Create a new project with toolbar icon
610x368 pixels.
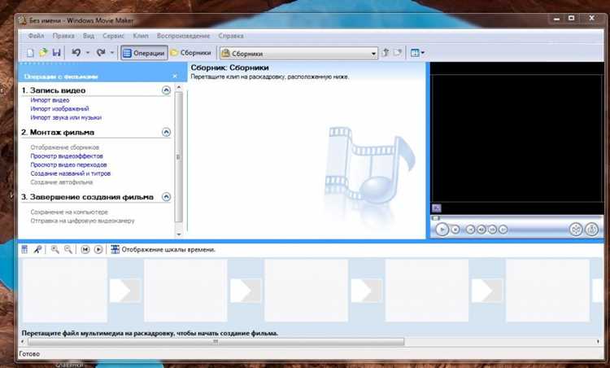30,53
